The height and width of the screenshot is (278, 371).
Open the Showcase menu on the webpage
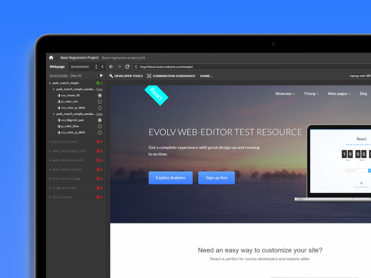click(x=285, y=94)
